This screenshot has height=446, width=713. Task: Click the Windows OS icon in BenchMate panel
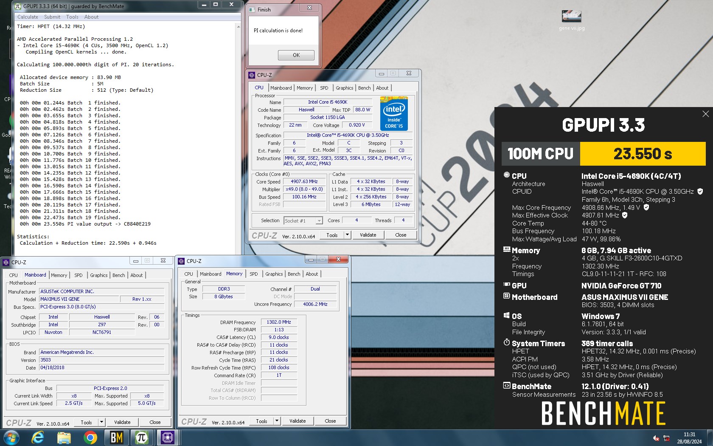coord(507,315)
